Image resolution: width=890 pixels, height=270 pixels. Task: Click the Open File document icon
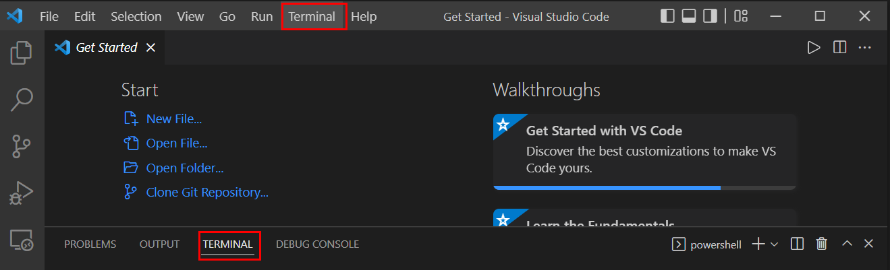pyautogui.click(x=130, y=143)
